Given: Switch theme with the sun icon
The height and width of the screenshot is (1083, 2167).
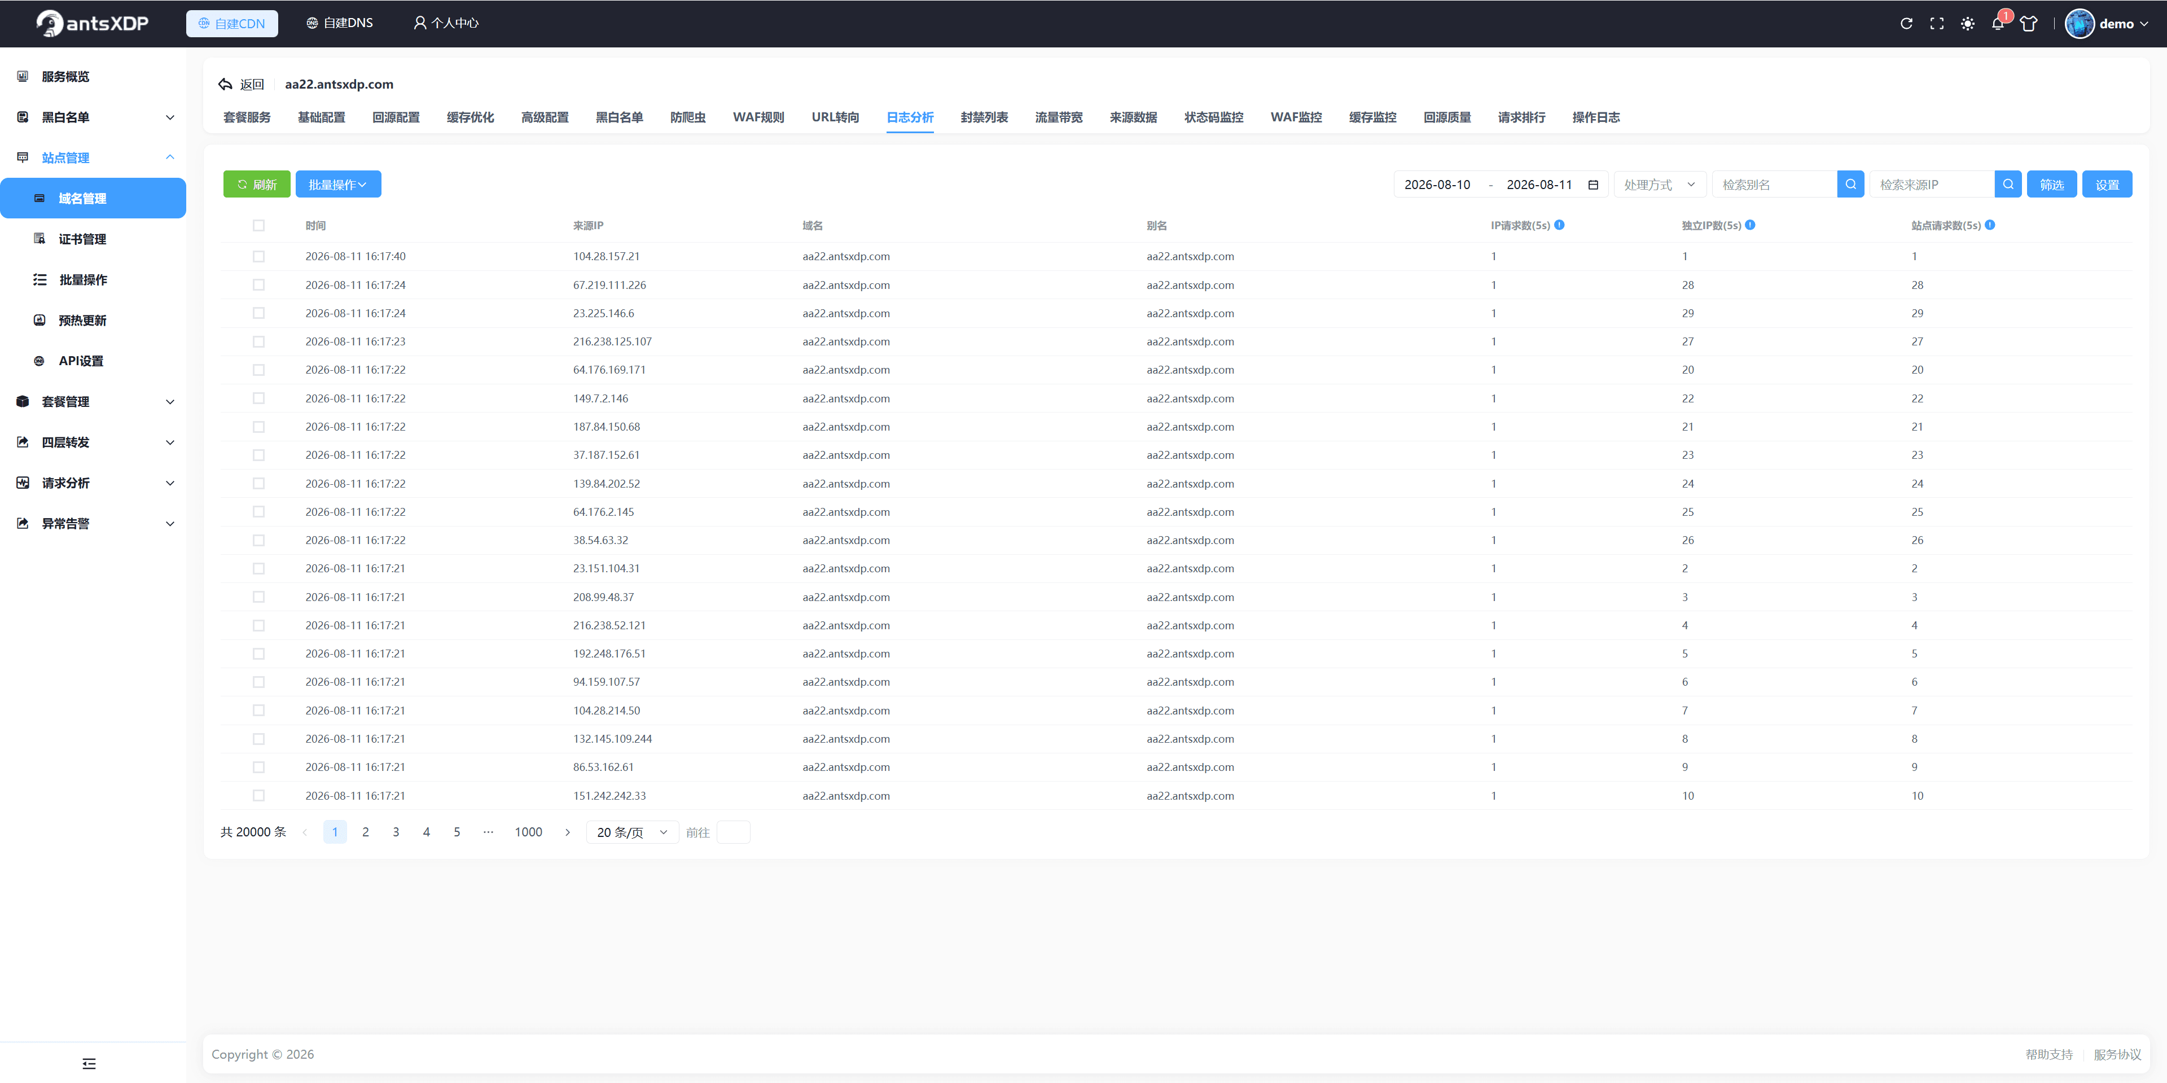Looking at the screenshot, I should [x=1968, y=24].
